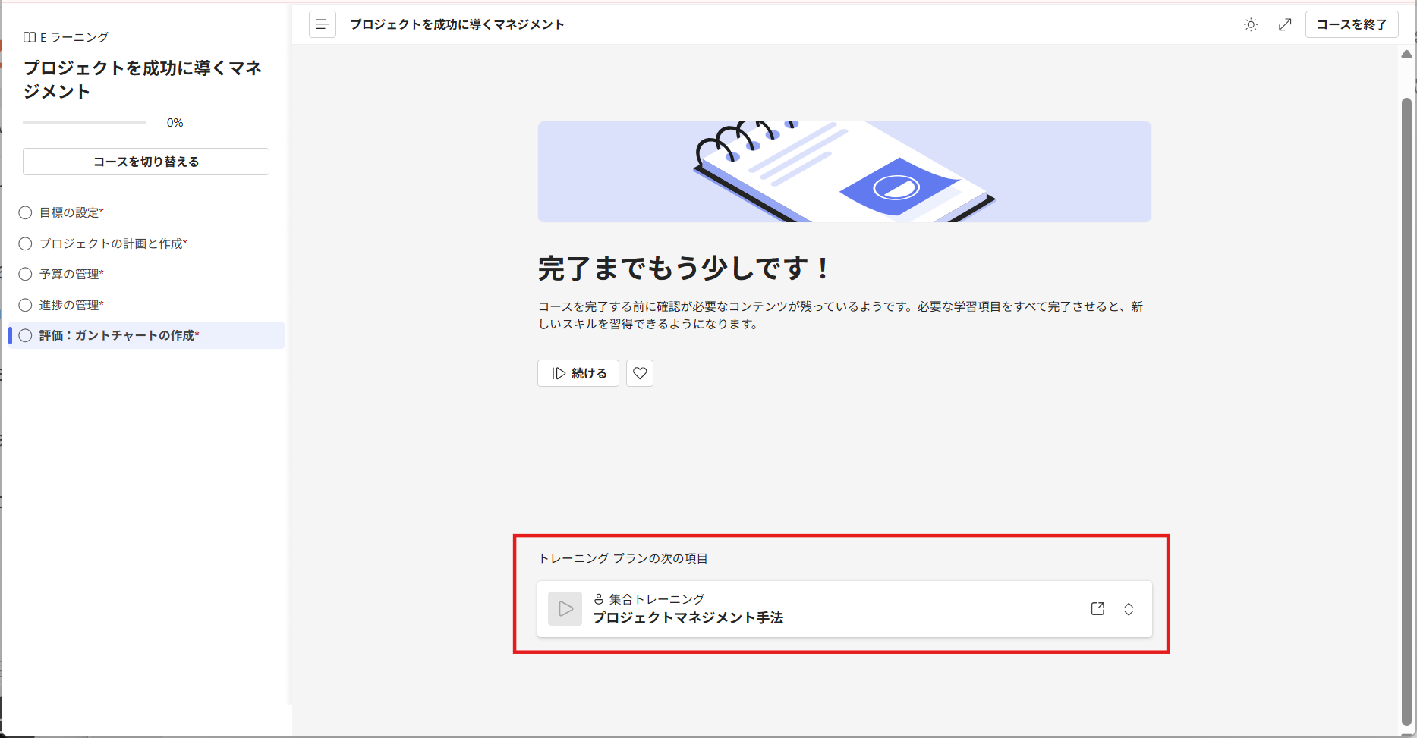Click the scrollbar up arrow
The width and height of the screenshot is (1417, 738).
1406,54
